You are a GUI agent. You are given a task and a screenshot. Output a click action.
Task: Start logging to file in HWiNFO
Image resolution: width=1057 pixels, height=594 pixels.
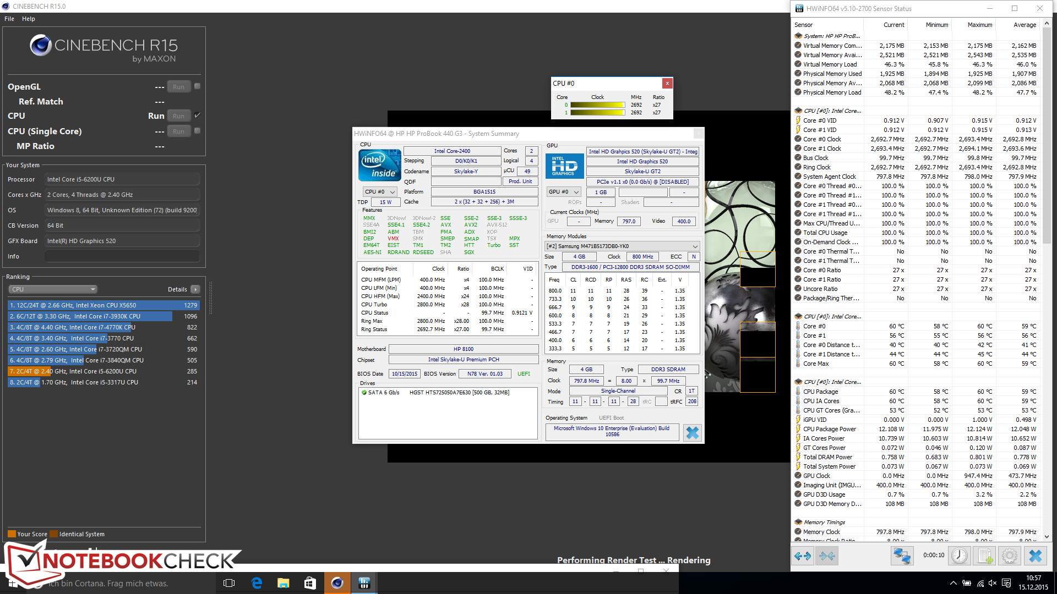(x=985, y=556)
